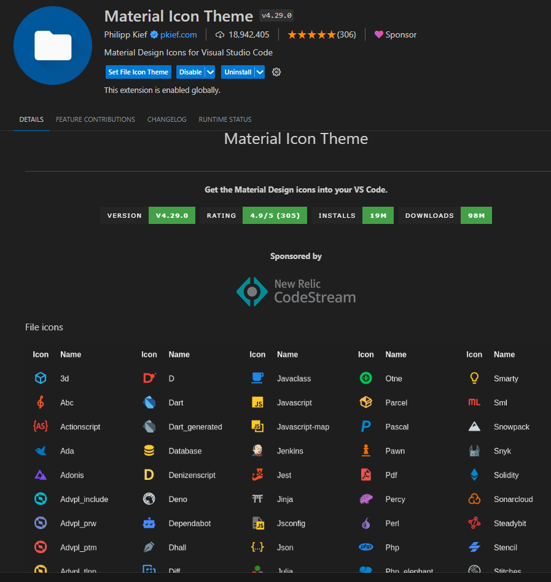The image size is (551, 582).
Task: Click the Parcel box icon
Action: pyautogui.click(x=365, y=402)
